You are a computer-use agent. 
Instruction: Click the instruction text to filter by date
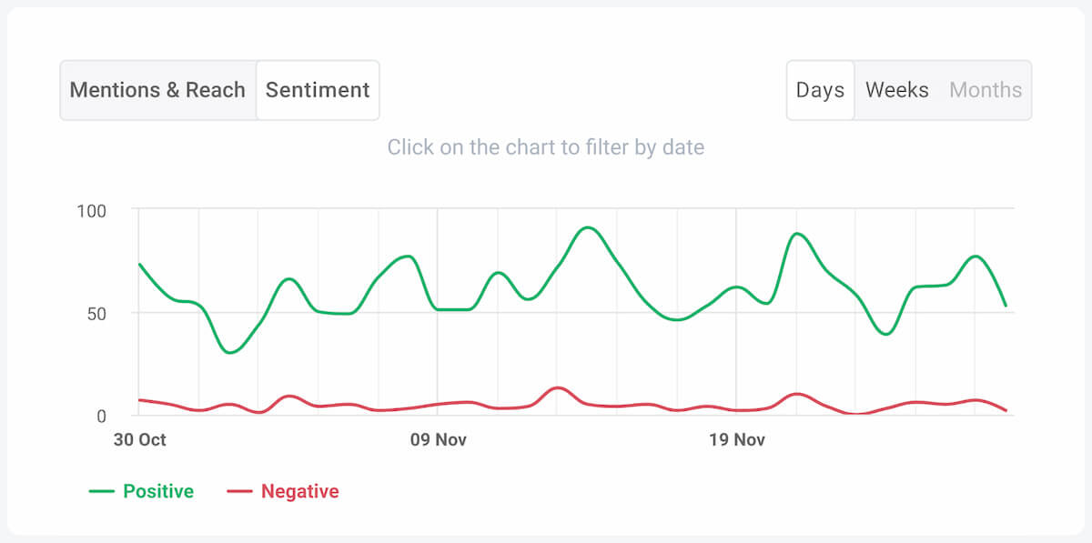point(546,146)
